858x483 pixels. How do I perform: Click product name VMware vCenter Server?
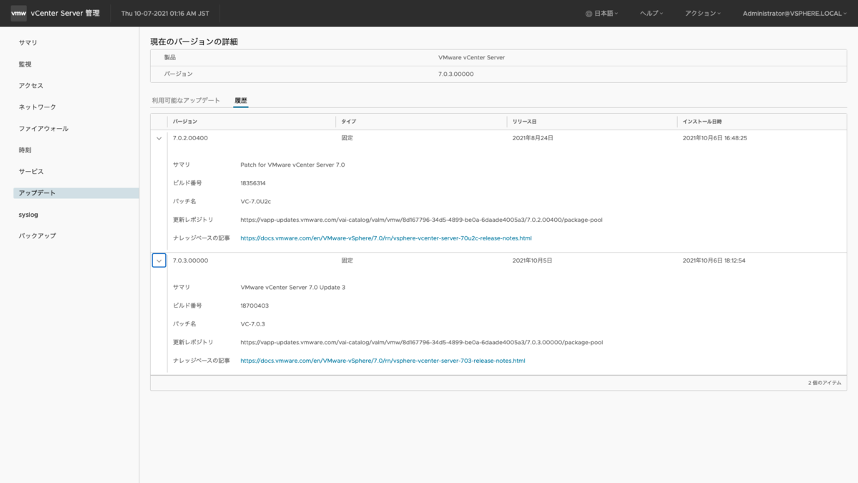pyautogui.click(x=471, y=57)
